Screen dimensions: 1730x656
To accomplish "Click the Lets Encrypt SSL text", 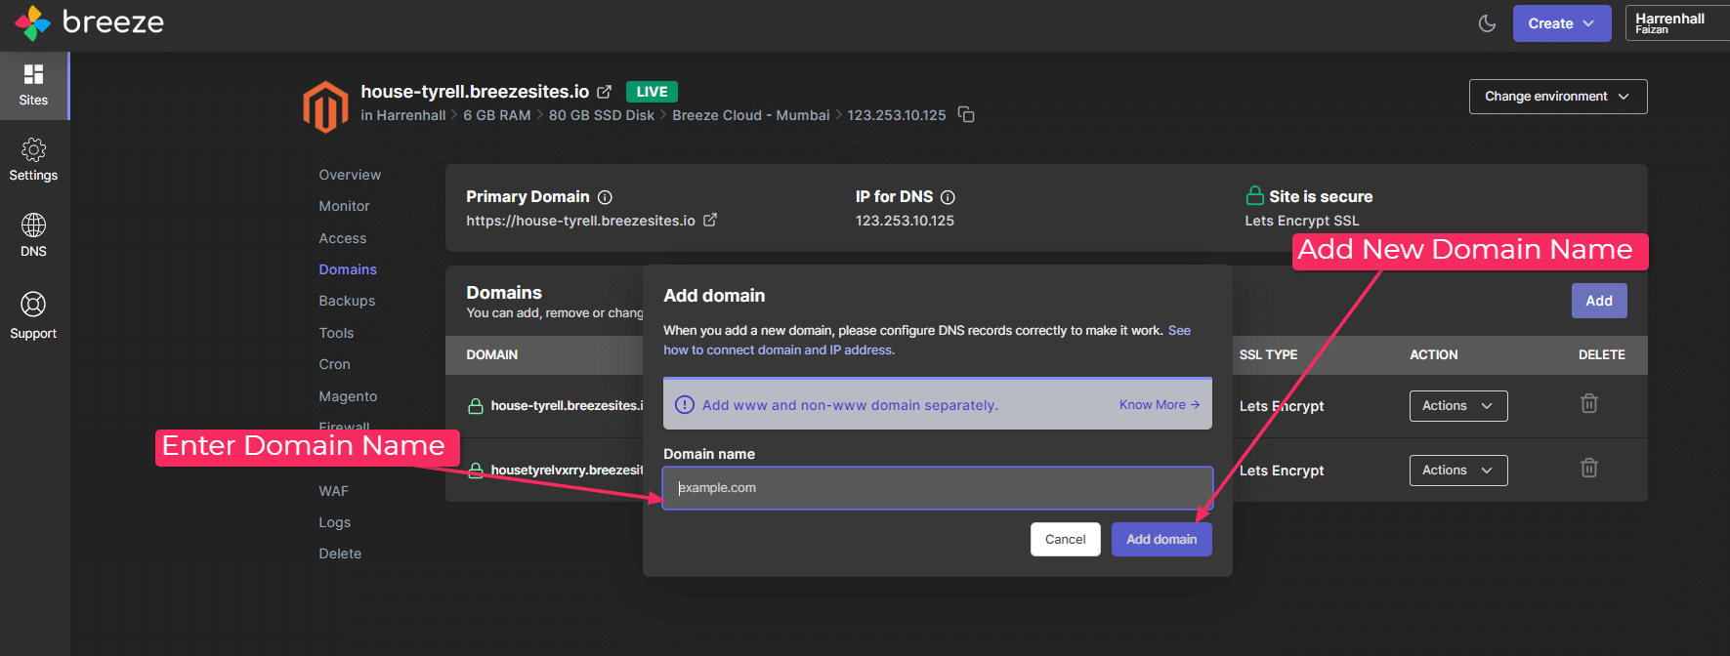I will [x=1302, y=221].
